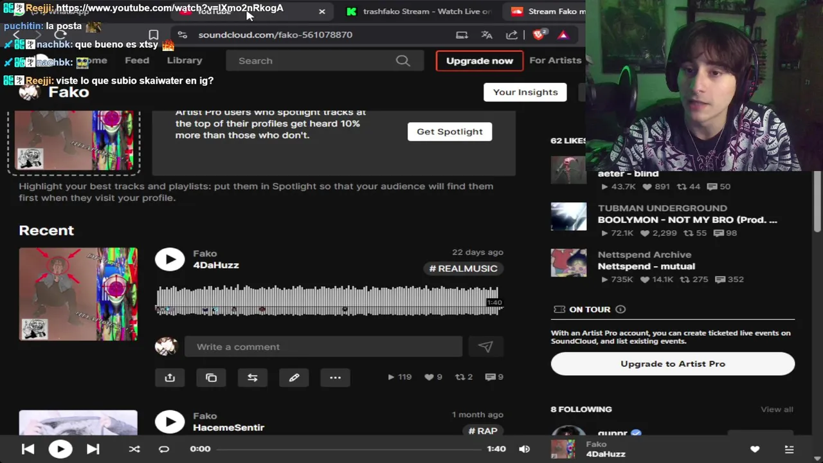Viewport: 823px width, 463px height.
Task: Click the browser translate icon
Action: point(487,35)
